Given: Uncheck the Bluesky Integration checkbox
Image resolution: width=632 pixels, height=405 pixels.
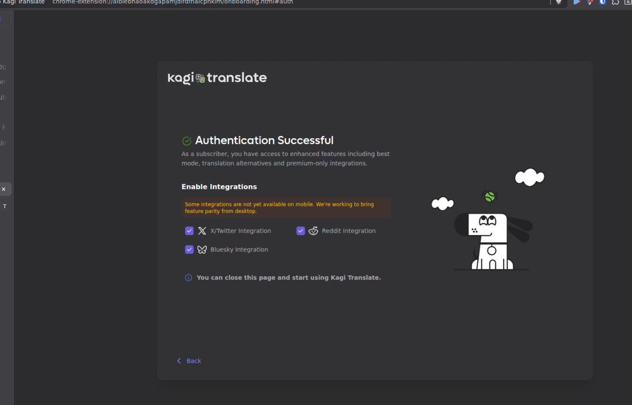Looking at the screenshot, I should click(x=189, y=250).
